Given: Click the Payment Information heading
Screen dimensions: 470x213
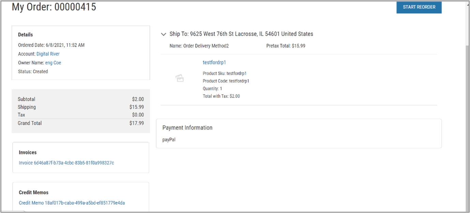Looking at the screenshot, I should coord(187,128).
